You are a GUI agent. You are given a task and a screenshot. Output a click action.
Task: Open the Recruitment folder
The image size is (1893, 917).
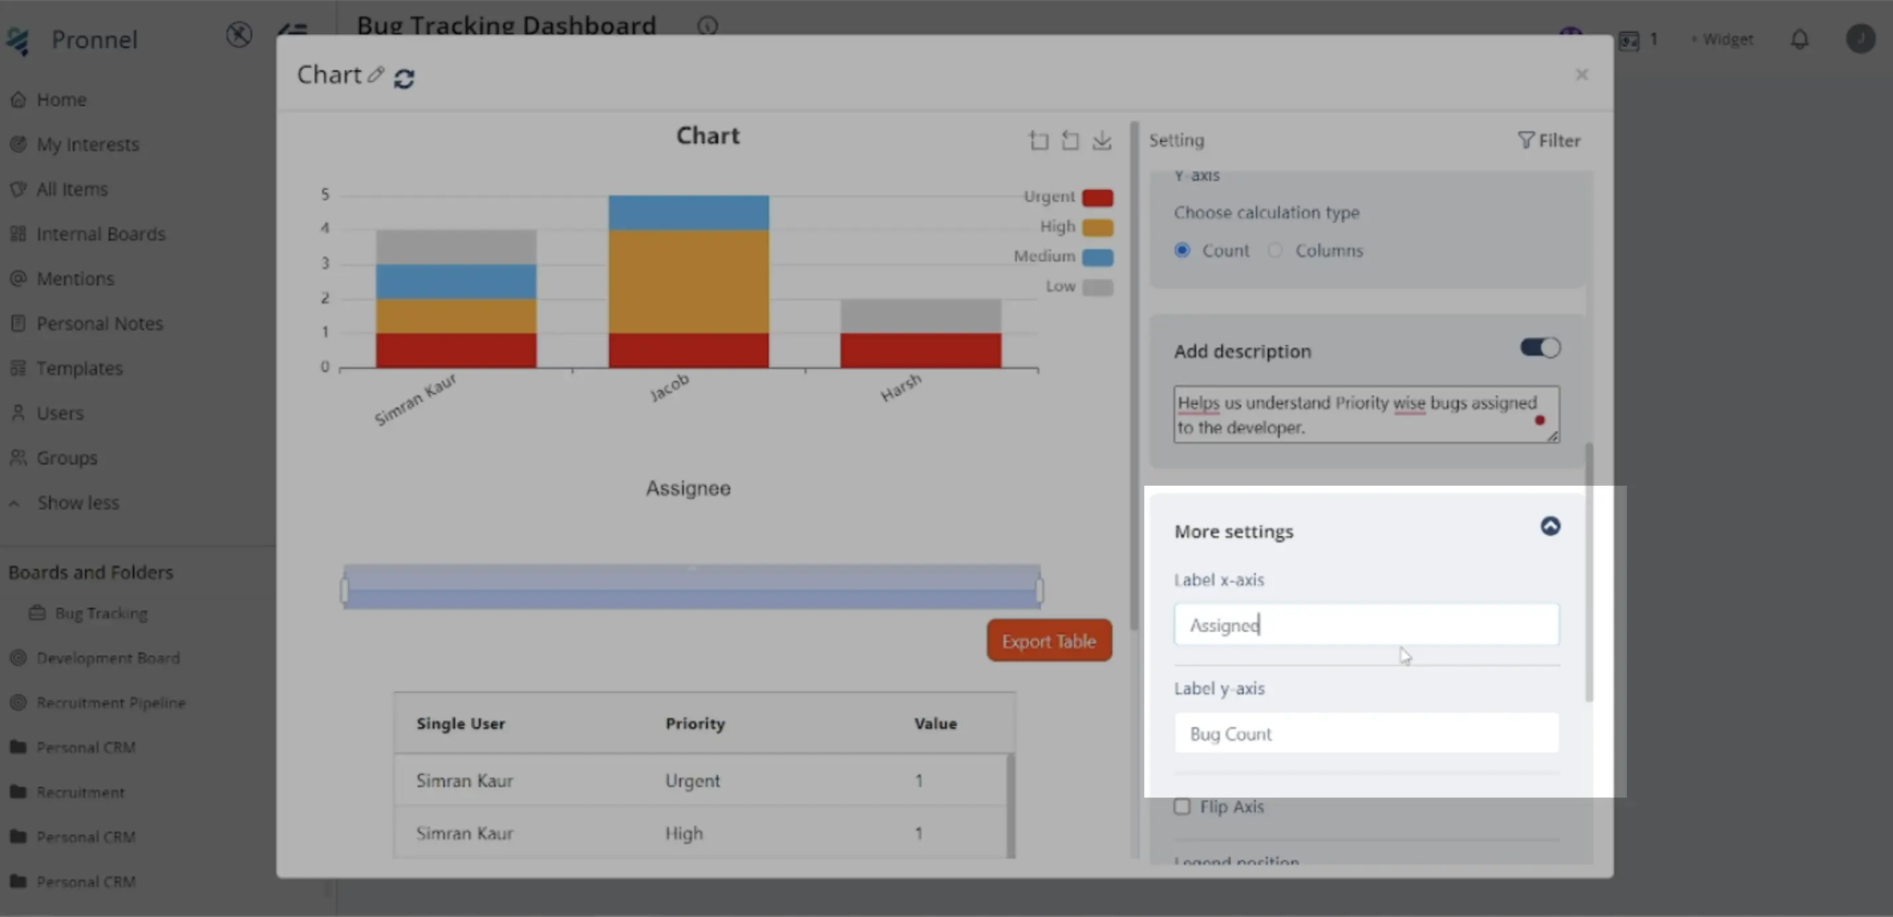(80, 792)
